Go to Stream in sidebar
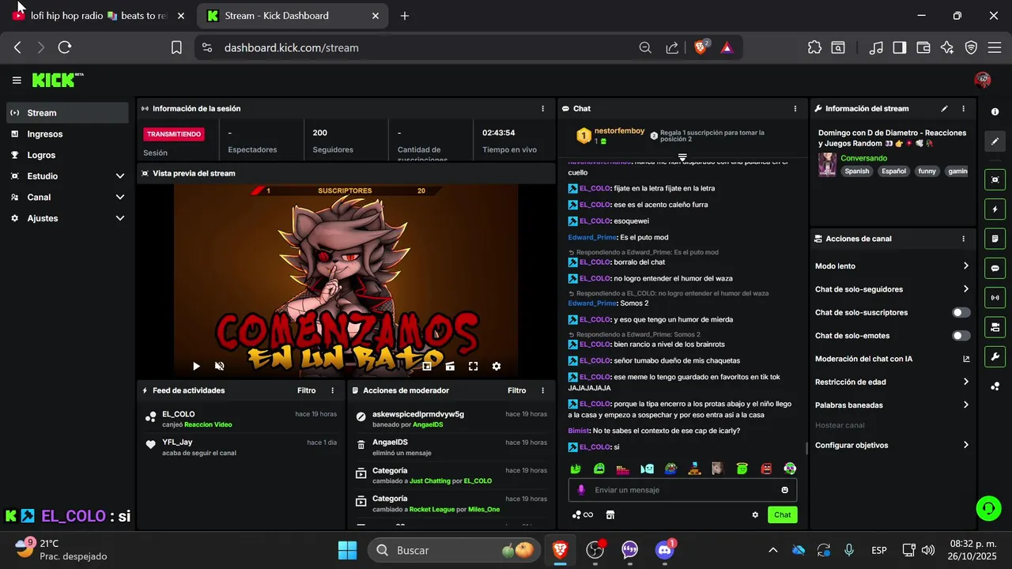This screenshot has width=1012, height=569. click(67, 113)
